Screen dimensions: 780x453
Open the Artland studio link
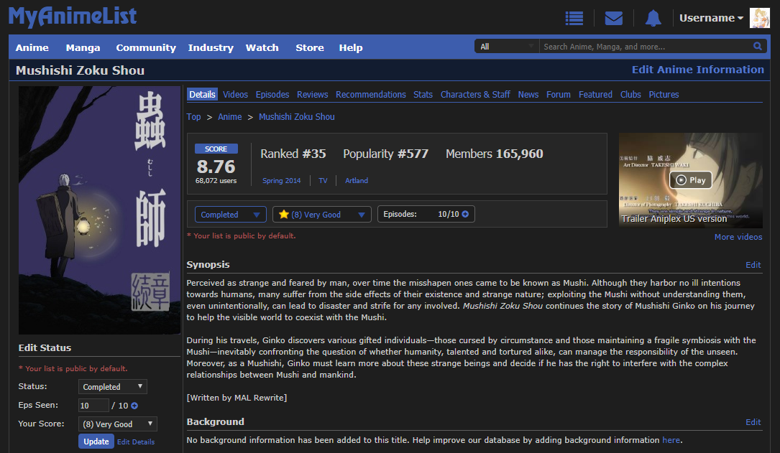[357, 181]
